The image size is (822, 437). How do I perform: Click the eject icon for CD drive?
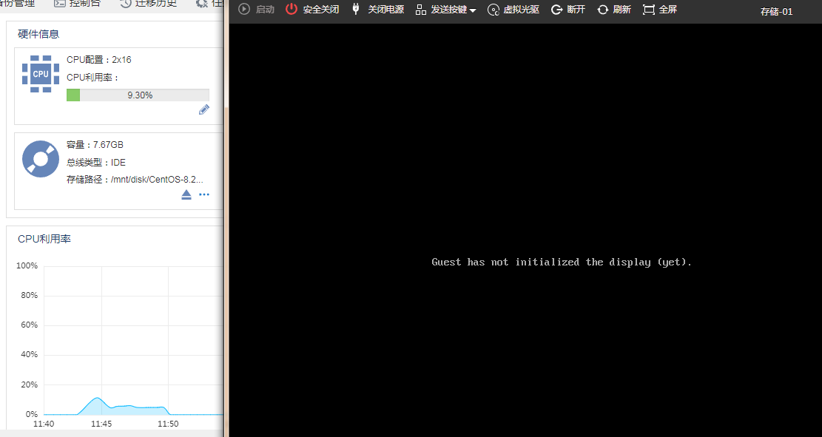click(186, 194)
